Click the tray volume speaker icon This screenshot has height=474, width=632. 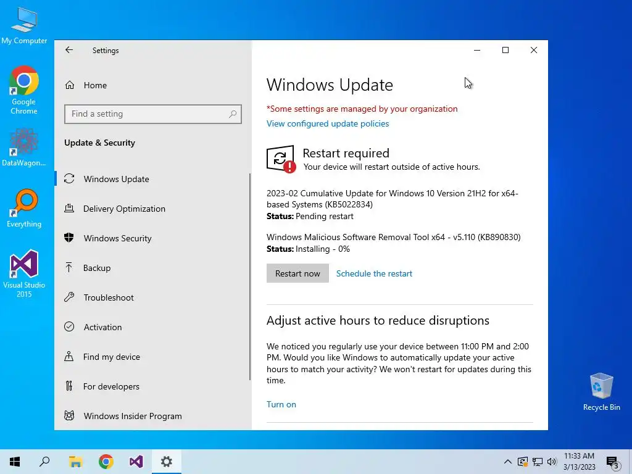(552, 462)
